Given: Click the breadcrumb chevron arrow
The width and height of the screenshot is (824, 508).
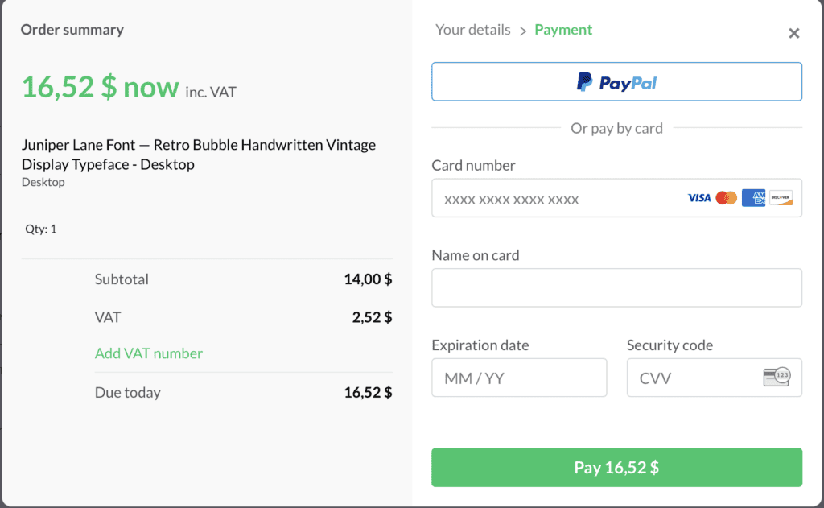Looking at the screenshot, I should (523, 31).
